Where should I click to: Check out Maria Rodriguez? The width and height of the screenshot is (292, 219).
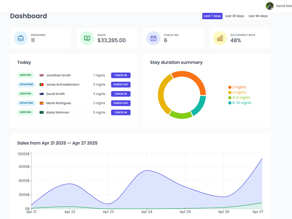pyautogui.click(x=121, y=103)
